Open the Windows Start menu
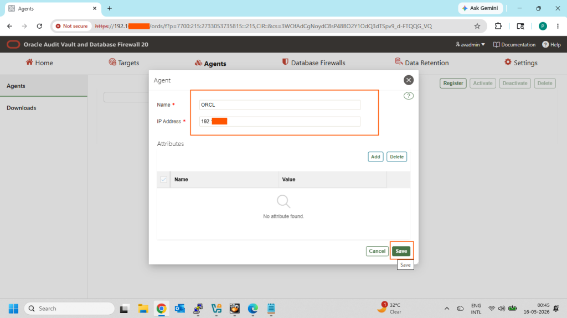Screen dimensions: 567x318 coord(13,309)
